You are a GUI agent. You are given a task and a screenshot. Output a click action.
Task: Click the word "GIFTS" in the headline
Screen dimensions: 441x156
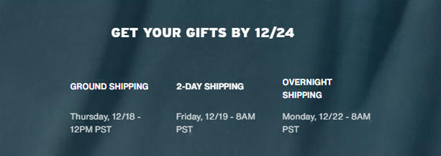pyautogui.click(x=206, y=33)
